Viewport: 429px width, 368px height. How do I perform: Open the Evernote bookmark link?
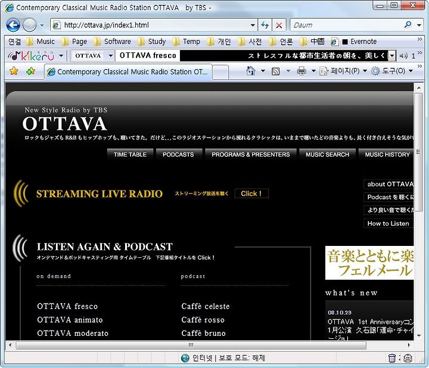pyautogui.click(x=354, y=42)
